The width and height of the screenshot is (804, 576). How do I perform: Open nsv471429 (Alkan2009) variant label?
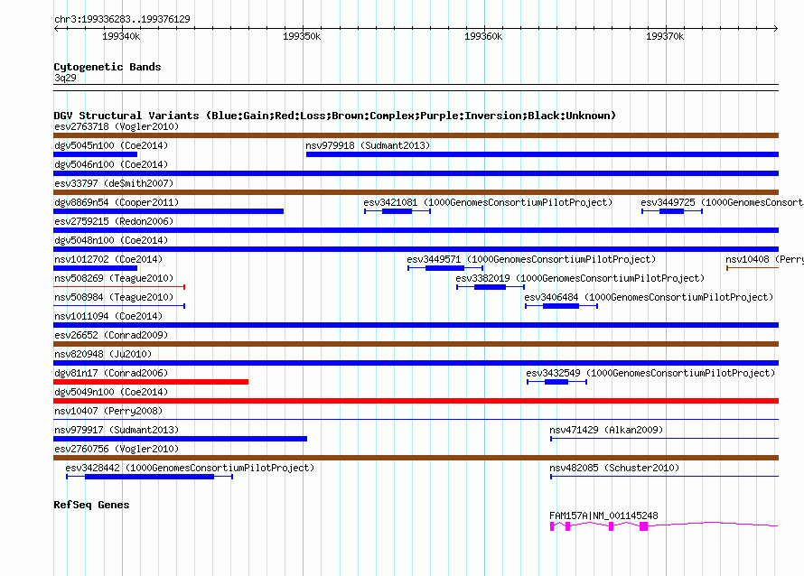coord(606,430)
